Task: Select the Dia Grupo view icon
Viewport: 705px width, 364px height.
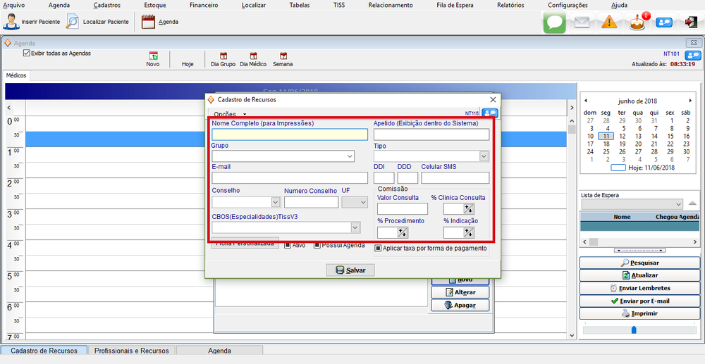Action: [223, 56]
